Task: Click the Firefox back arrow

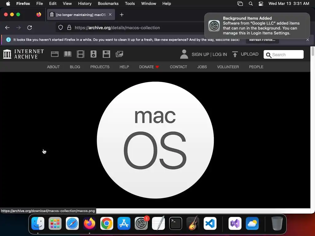Action: pos(7,28)
